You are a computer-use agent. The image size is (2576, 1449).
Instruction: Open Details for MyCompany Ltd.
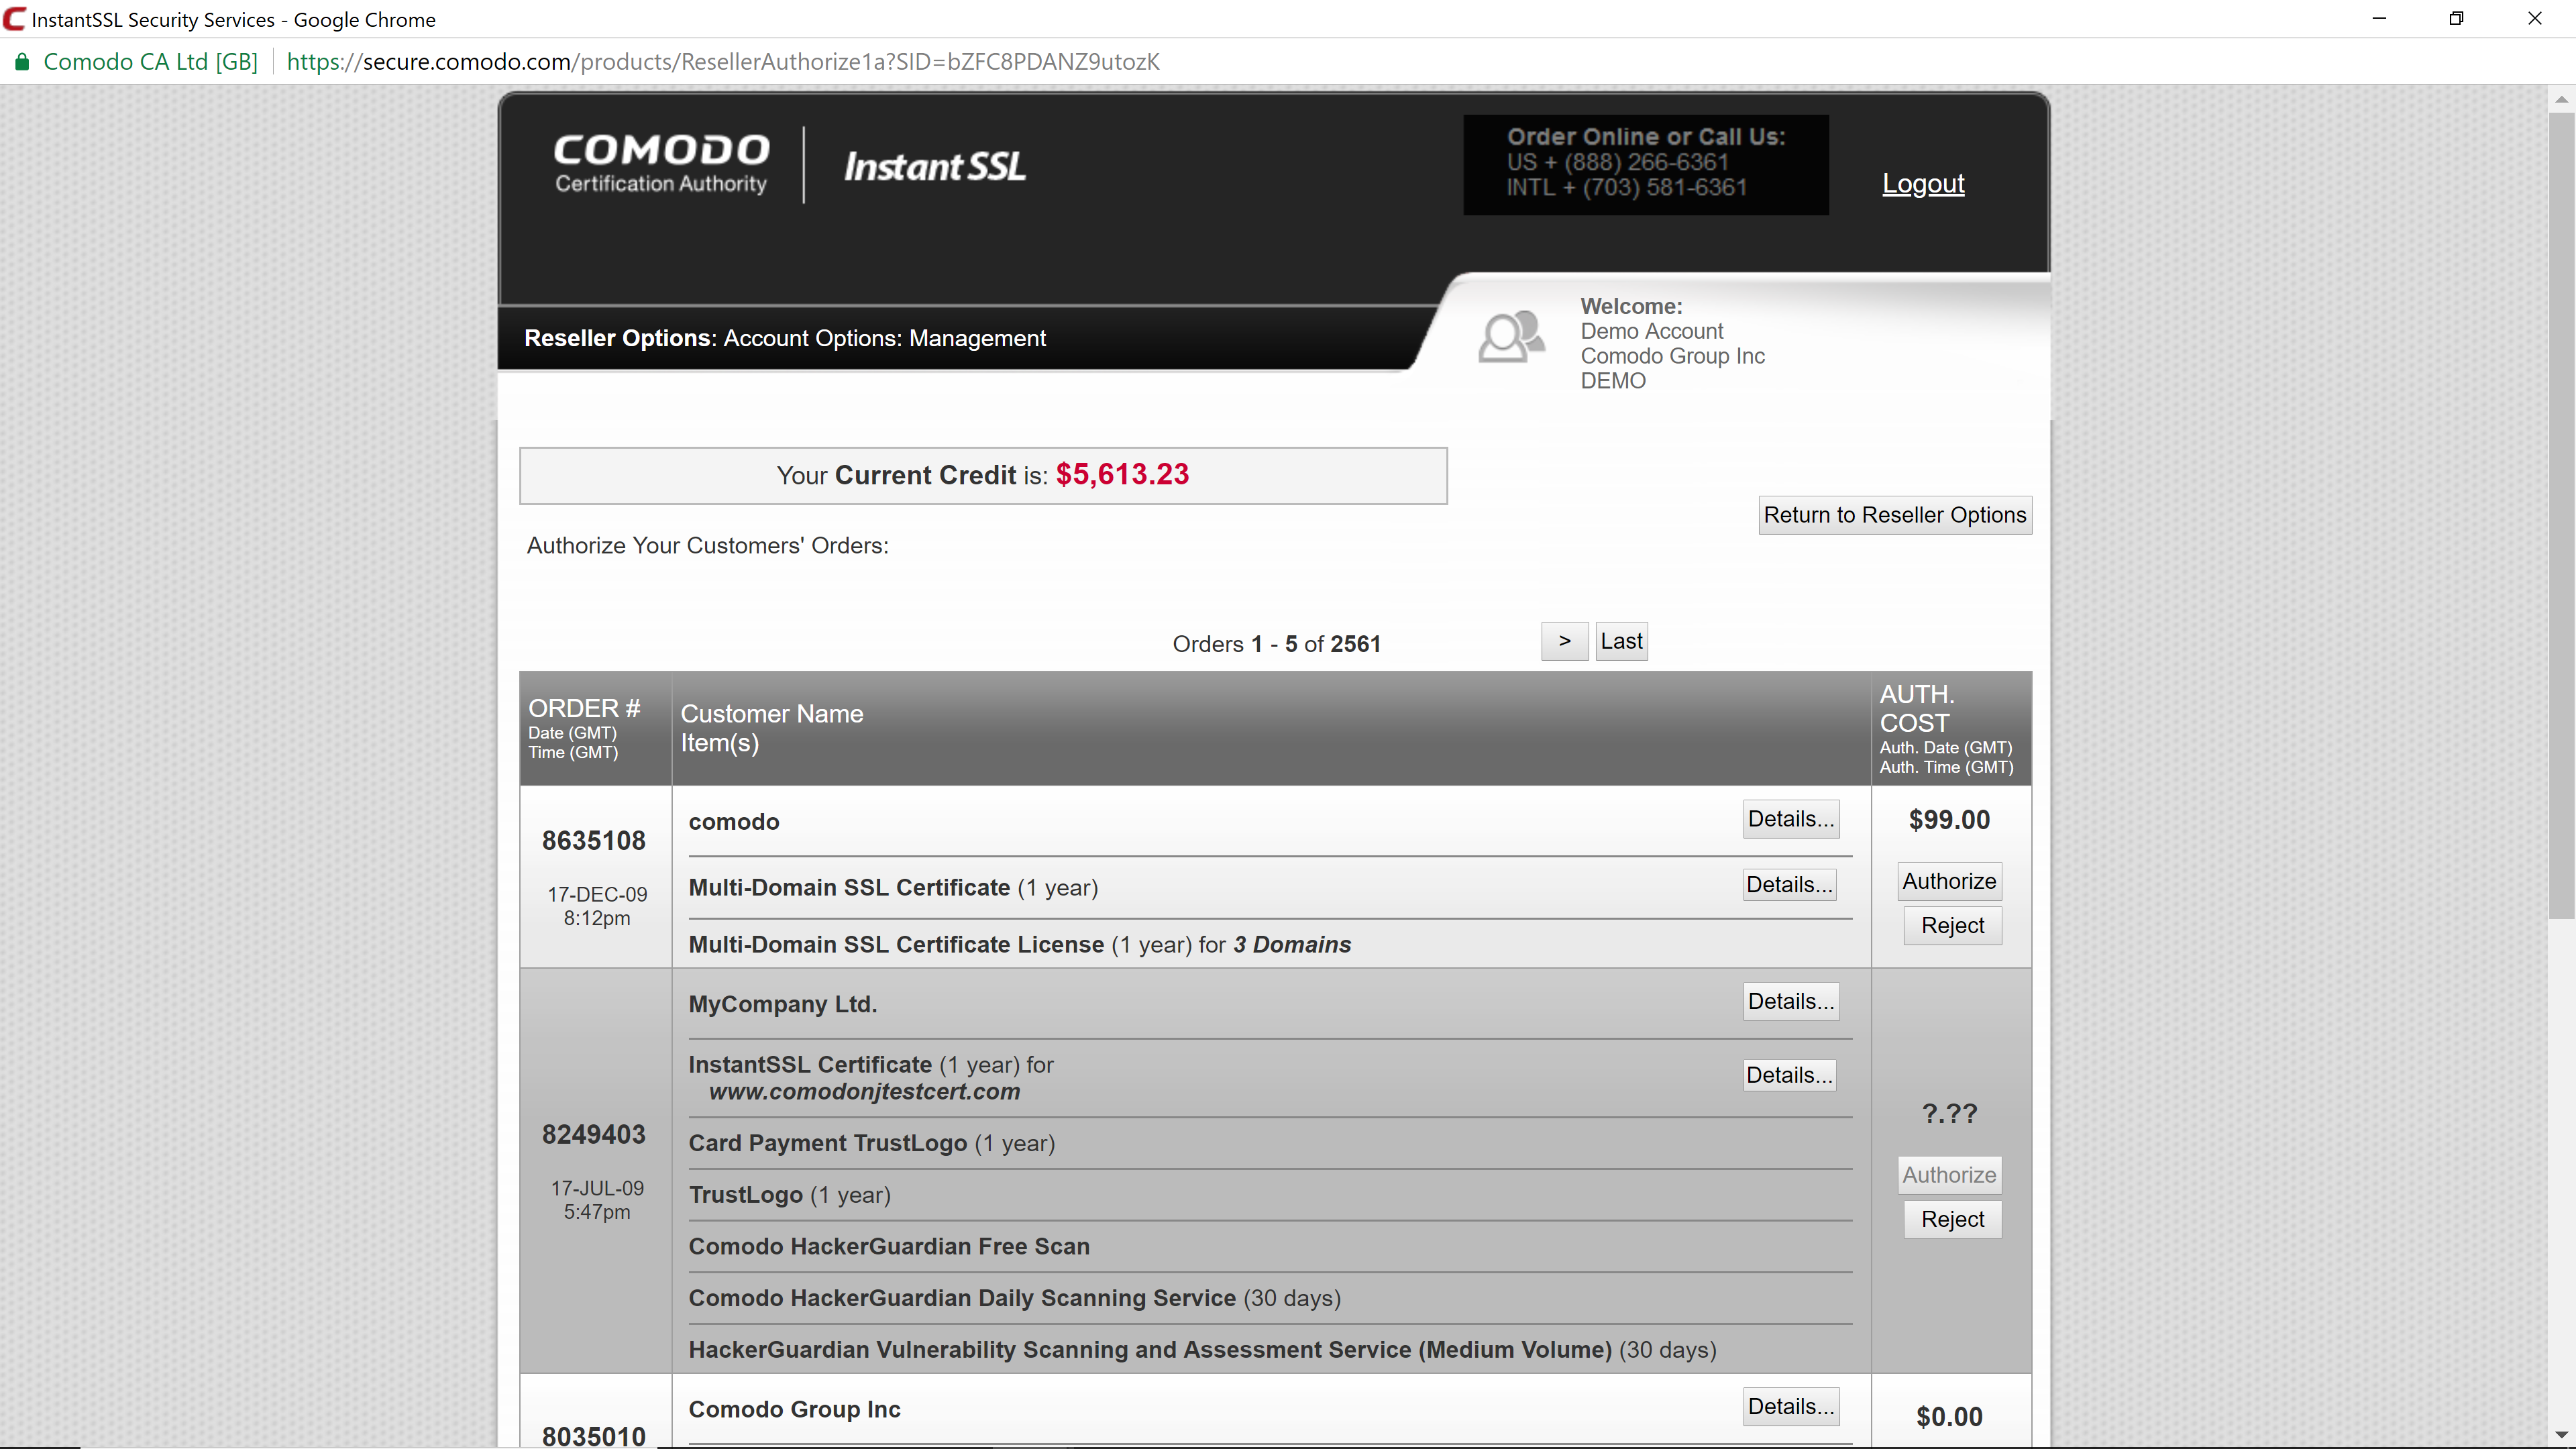(1791, 1001)
